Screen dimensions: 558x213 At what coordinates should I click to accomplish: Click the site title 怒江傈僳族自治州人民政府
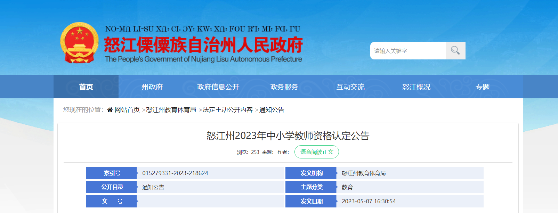coord(203,44)
